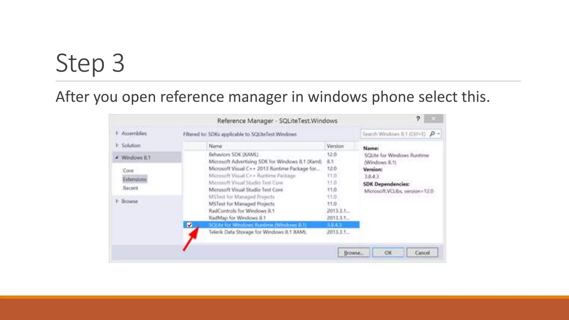The width and height of the screenshot is (569, 320).
Task: Open the search options dropdown arrow
Action: coord(439,134)
